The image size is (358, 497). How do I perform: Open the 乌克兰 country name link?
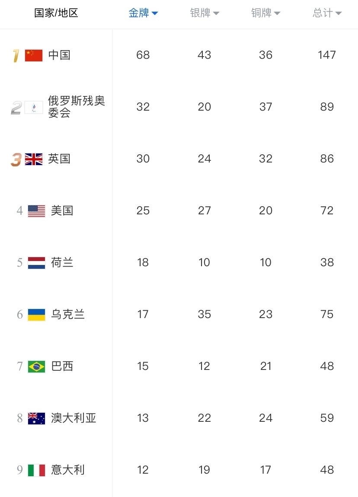pyautogui.click(x=68, y=315)
